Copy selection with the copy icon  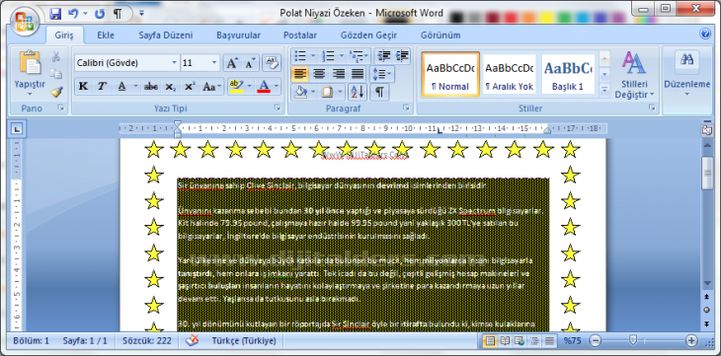coord(56,74)
